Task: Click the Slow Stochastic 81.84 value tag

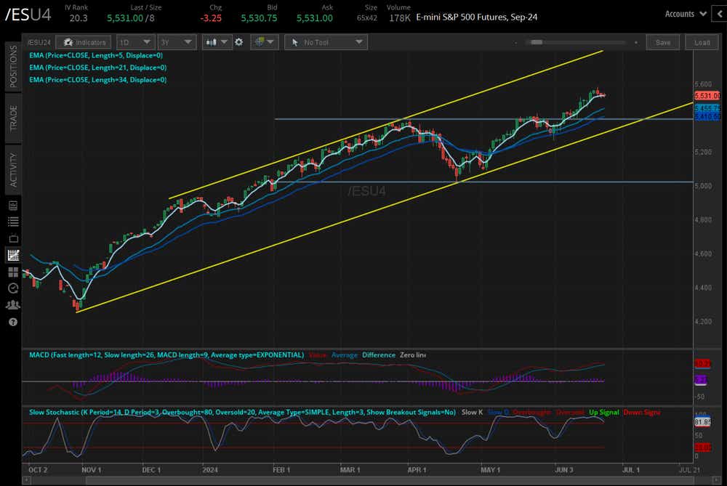Action: click(702, 422)
